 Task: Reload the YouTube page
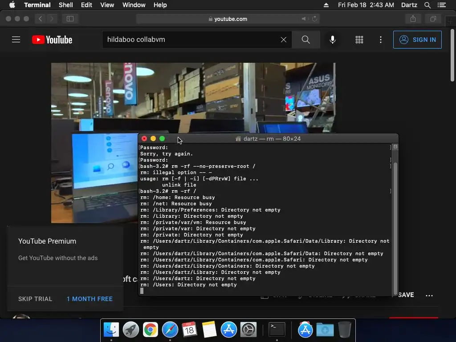314,19
